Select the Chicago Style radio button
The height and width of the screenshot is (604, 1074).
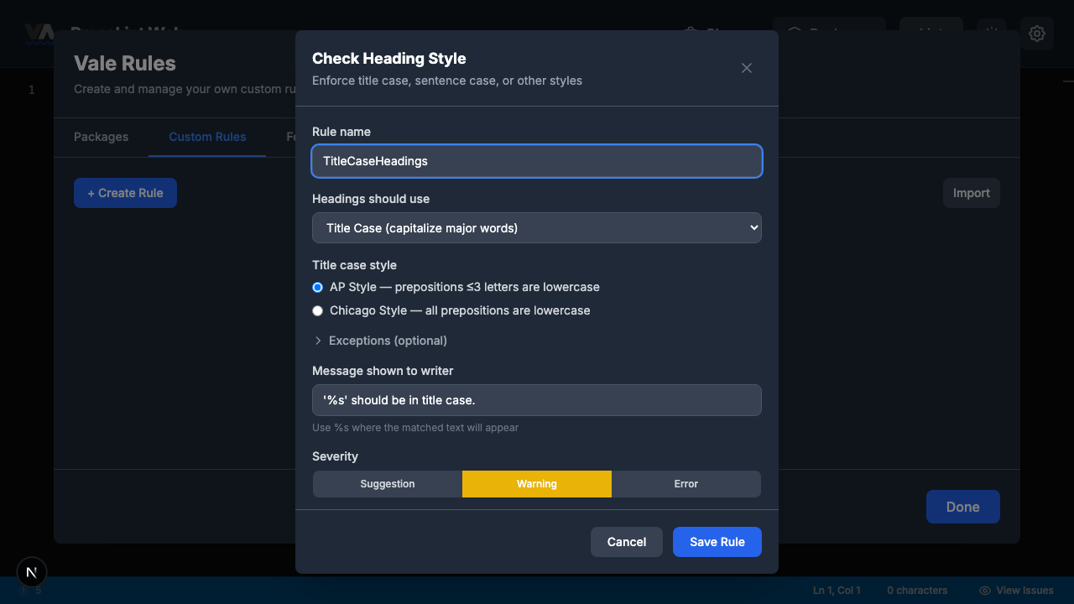(317, 310)
